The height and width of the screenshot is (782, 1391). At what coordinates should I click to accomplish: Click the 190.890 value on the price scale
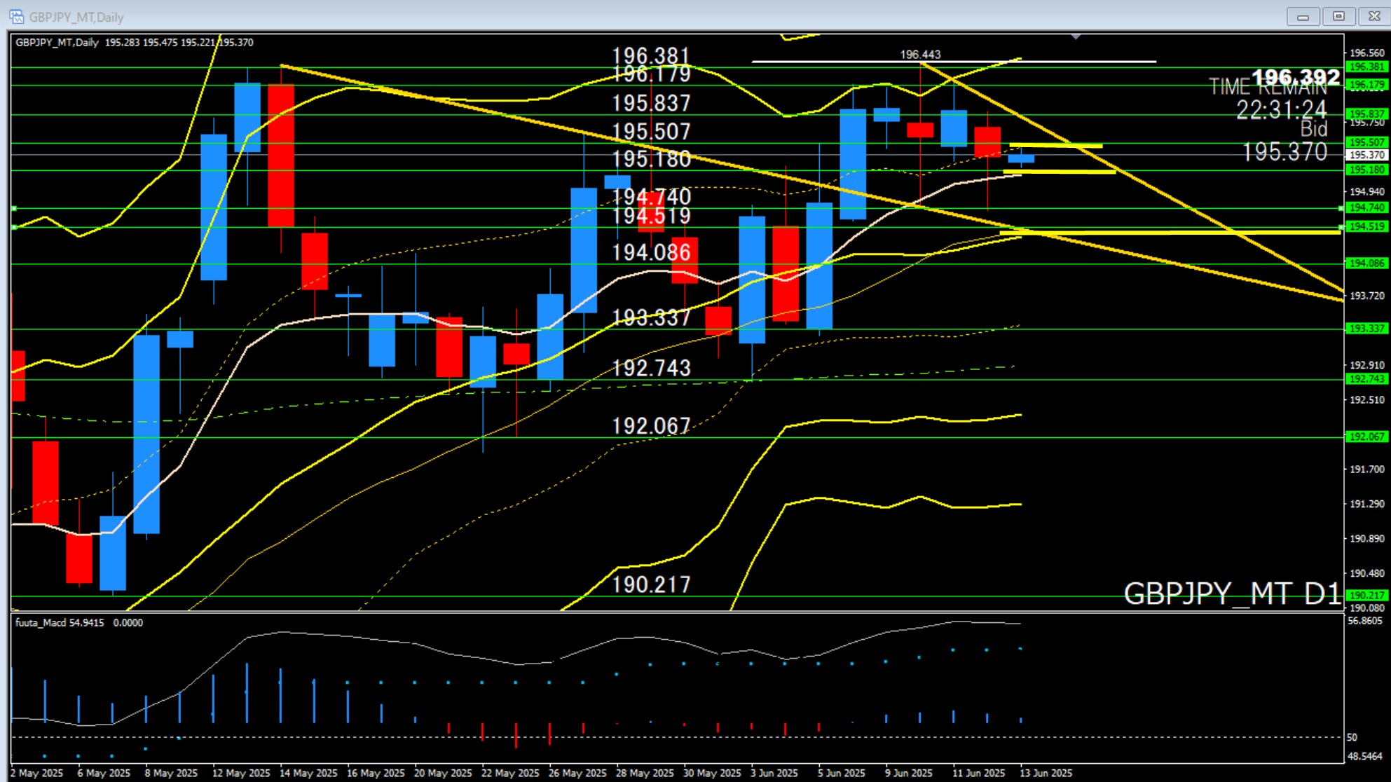[x=1367, y=538]
